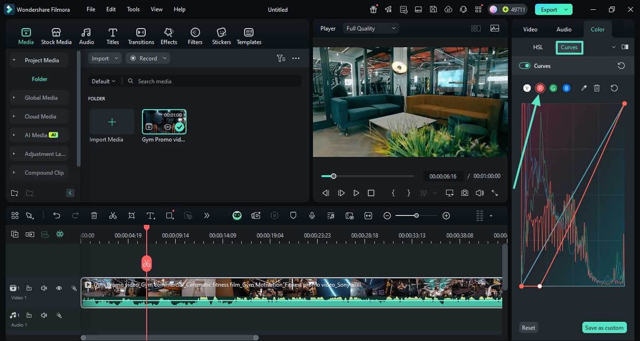Hide the Video 1 track with eye icon
This screenshot has width=640, height=341.
click(x=59, y=288)
